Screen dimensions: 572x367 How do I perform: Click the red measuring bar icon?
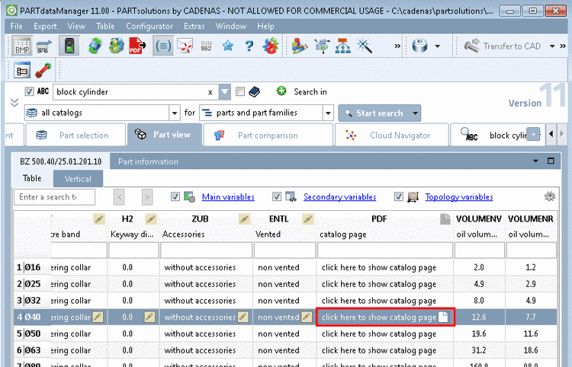43,71
